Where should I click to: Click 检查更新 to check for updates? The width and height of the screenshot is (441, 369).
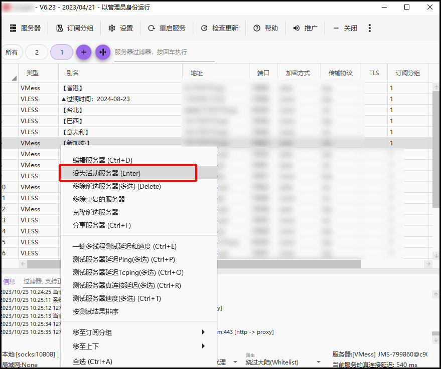[220, 29]
